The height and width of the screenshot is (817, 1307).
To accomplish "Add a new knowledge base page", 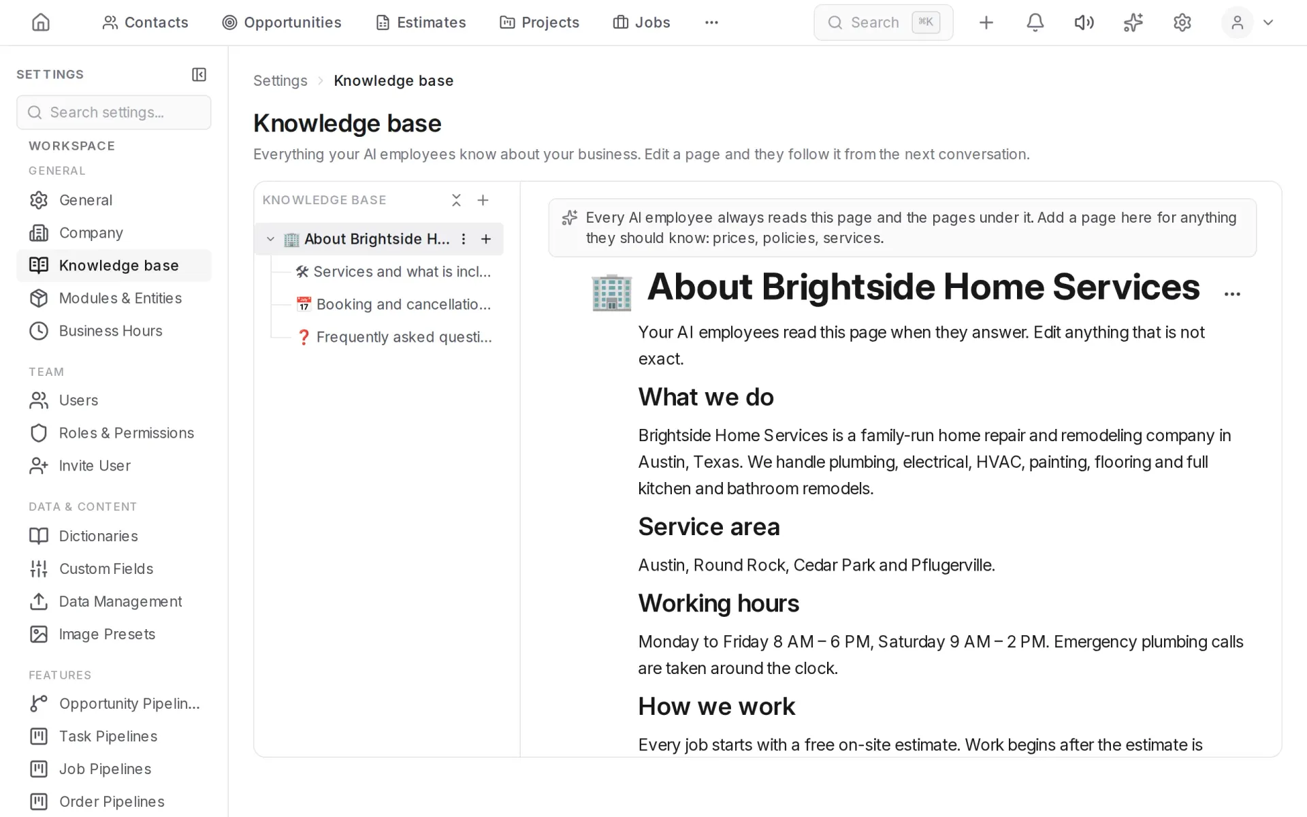I will [483, 200].
